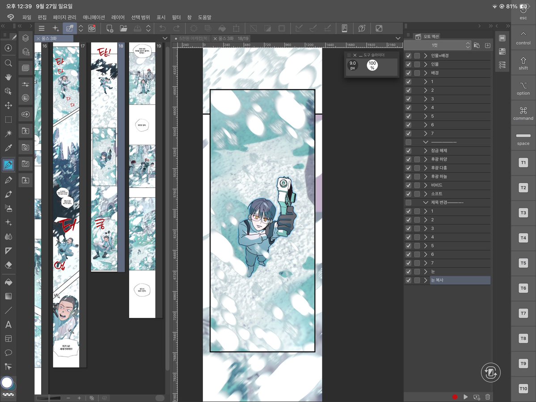Uncheck the checkmark for 인물+배경 action
Viewport: 536px width, 402px height.
click(408, 56)
